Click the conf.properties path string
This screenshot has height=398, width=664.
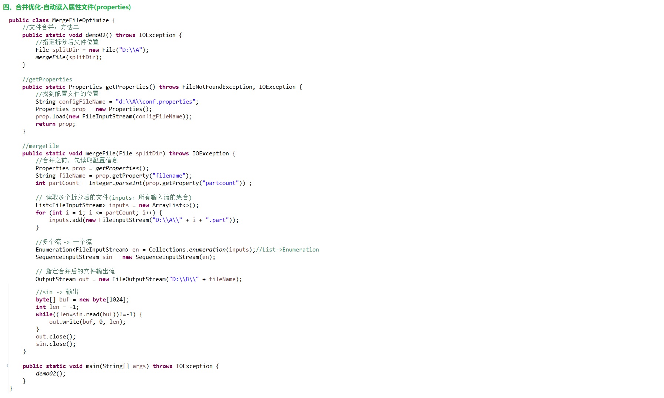point(155,102)
